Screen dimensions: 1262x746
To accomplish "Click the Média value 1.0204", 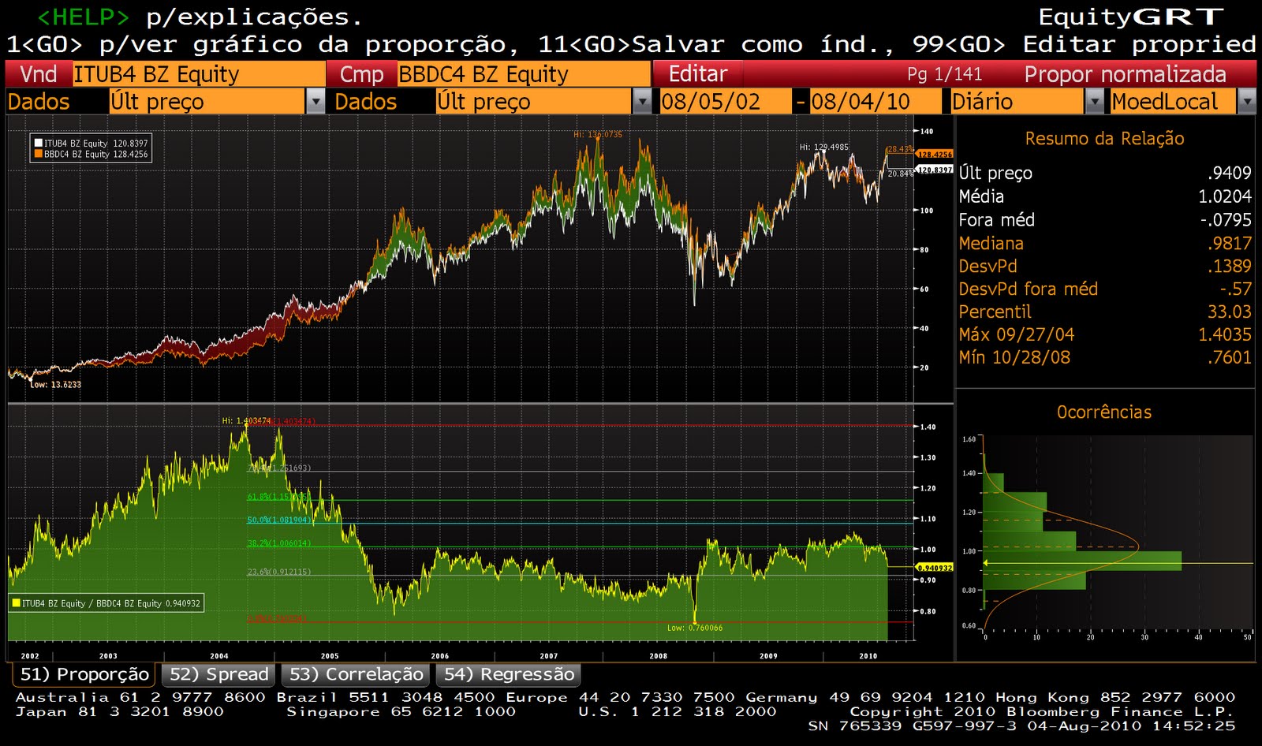I will pos(1225,196).
